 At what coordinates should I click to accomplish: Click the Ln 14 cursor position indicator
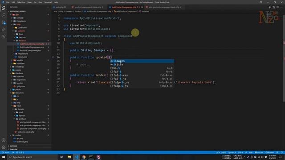221,152
